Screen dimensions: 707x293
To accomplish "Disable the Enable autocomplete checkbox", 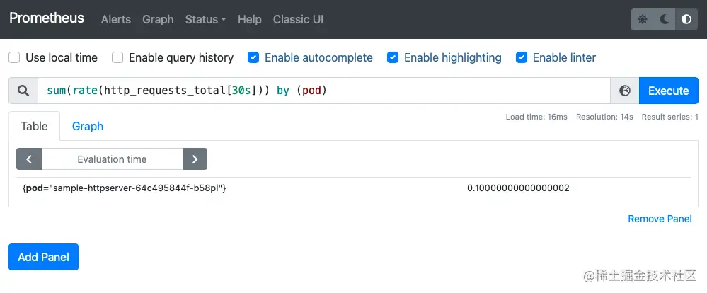I will click(253, 57).
